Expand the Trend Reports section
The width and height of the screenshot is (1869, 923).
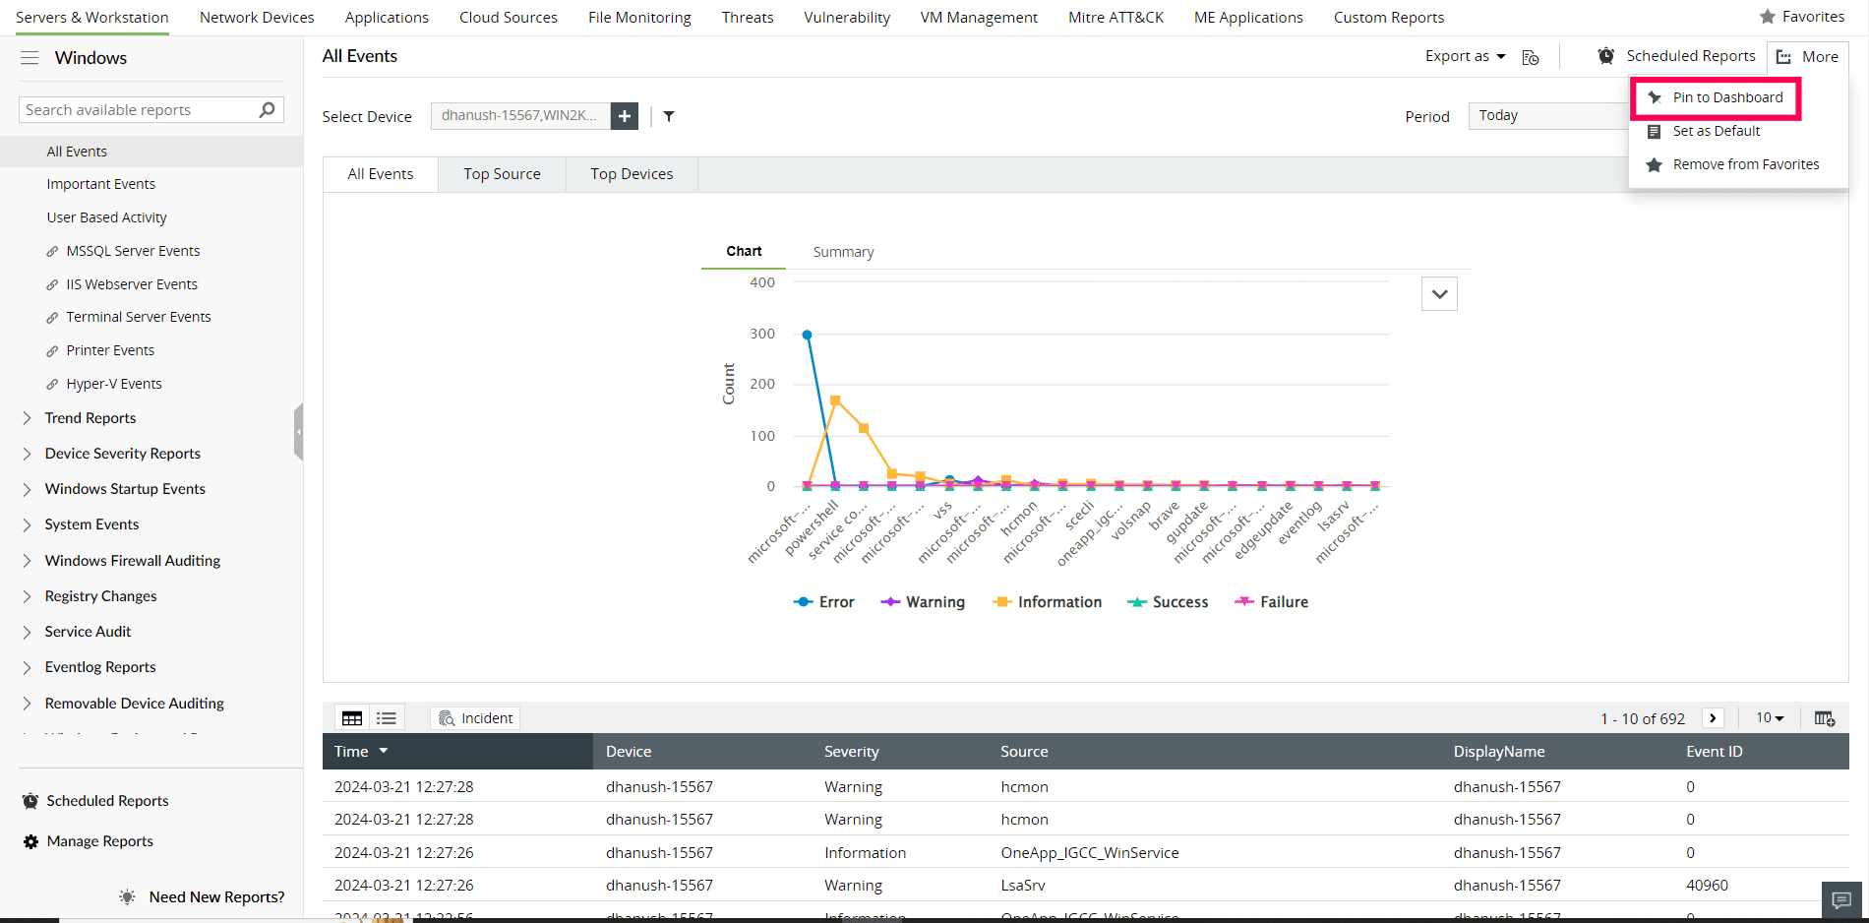[90, 417]
